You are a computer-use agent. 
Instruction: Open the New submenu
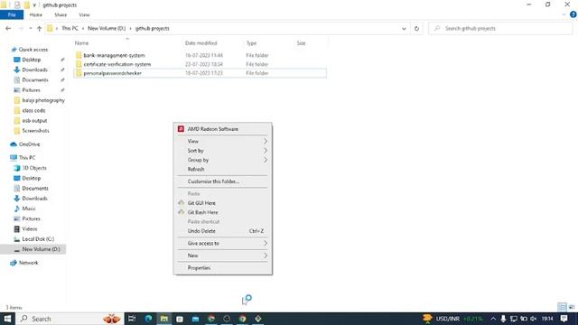(223, 255)
